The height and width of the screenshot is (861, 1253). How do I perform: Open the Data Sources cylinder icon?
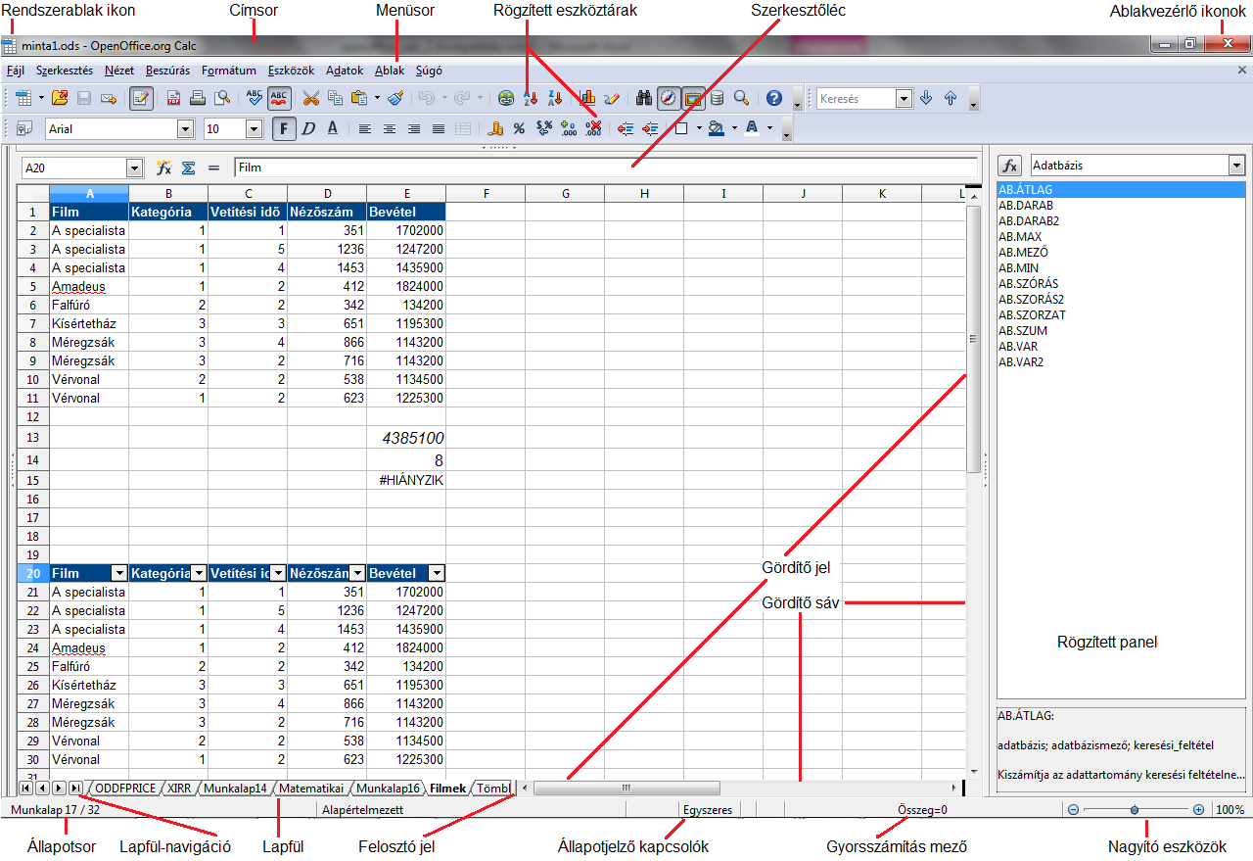pos(718,98)
